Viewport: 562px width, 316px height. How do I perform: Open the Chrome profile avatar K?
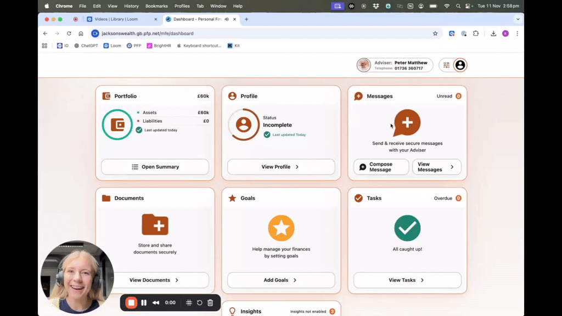click(505, 33)
